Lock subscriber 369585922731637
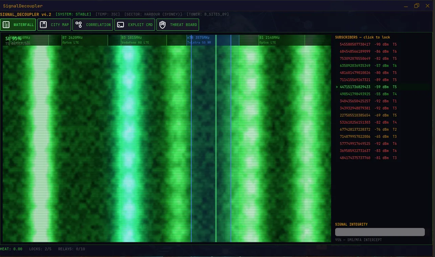 click(x=383, y=151)
